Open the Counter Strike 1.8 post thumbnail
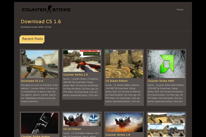Viewport: 206px width, 137px height. 124,122
